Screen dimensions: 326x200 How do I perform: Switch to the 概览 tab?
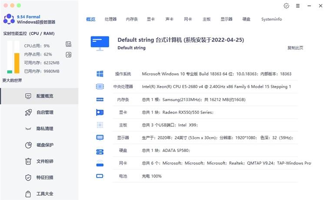(91, 19)
